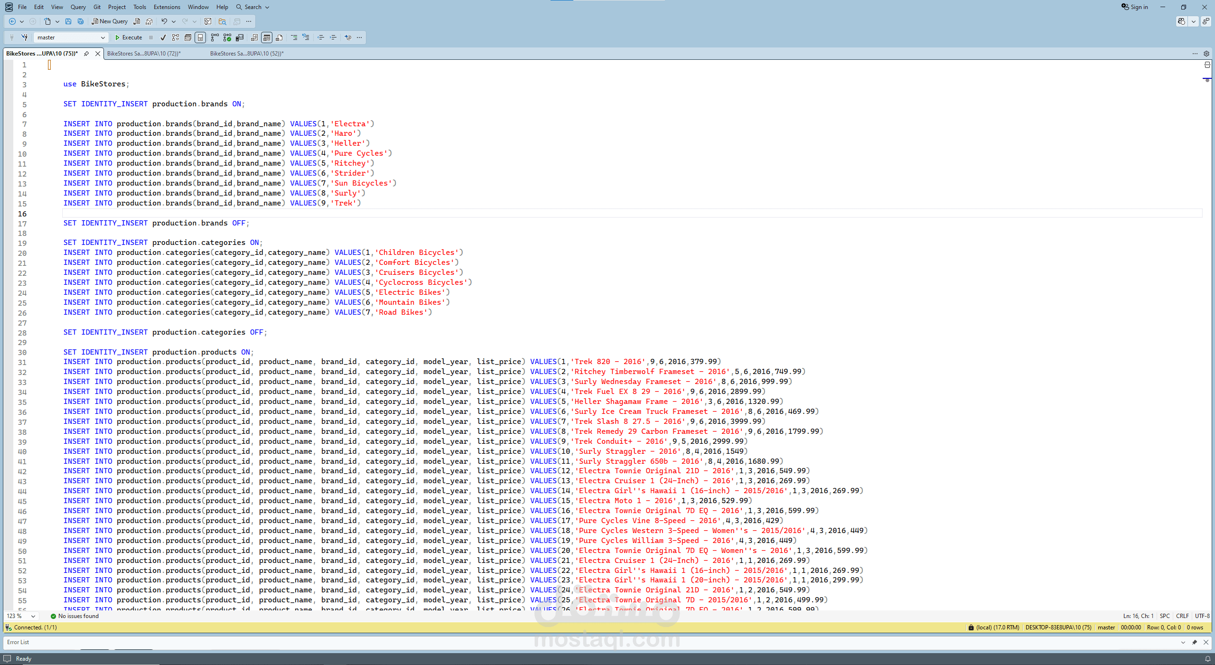Click the Save All icon
The image size is (1215, 665).
[x=81, y=21]
